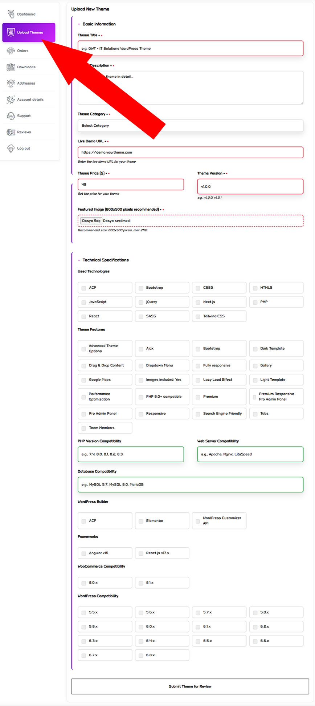315x706 pixels.
Task: Click the Dashboard icon in sidebar
Action: point(11,14)
